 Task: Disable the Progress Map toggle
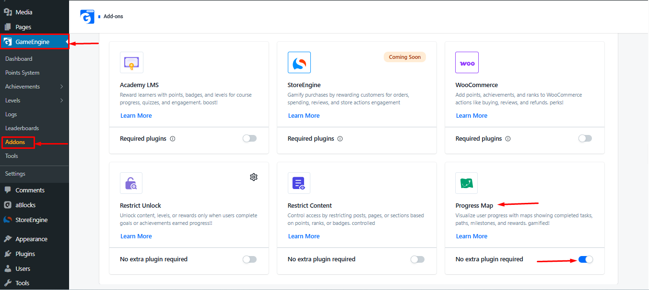[586, 259]
